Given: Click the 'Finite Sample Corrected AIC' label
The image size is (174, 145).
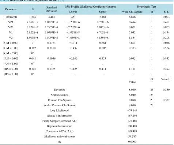Looking at the screenshot, I should point(60,121).
